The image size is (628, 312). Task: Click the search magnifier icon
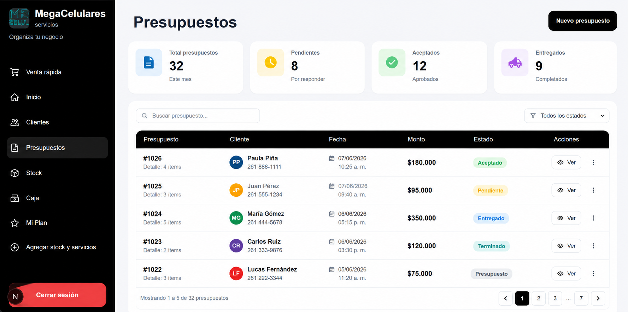coord(145,116)
